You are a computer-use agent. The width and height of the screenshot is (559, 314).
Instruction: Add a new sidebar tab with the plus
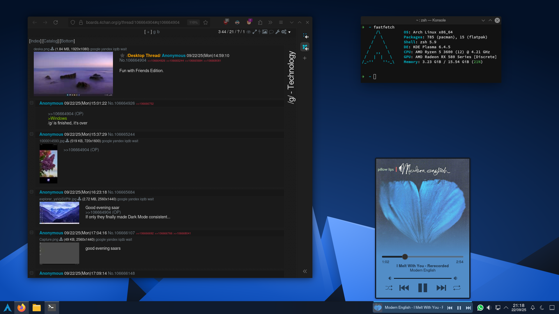[x=305, y=58]
